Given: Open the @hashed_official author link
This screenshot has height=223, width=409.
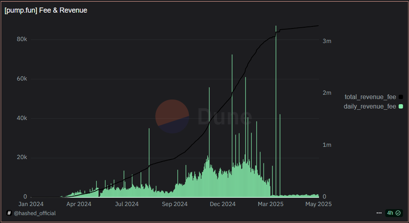Looking at the screenshot, I should coord(35,213).
